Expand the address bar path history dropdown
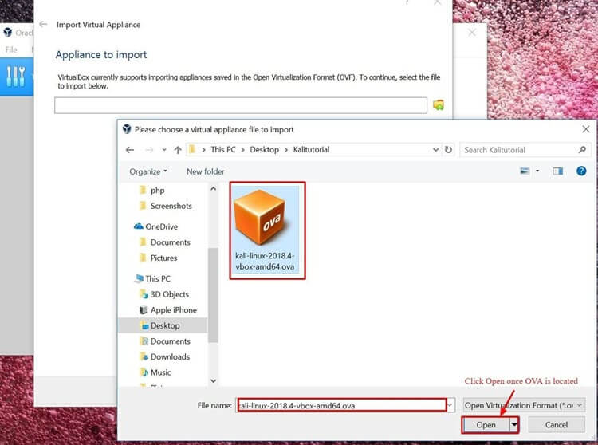 tap(435, 150)
